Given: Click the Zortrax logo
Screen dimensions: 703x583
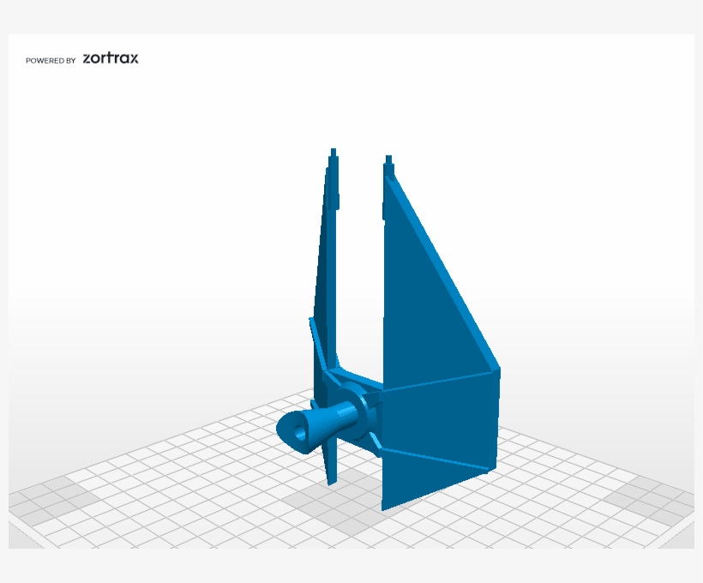Looking at the screenshot, I should coord(111,58).
